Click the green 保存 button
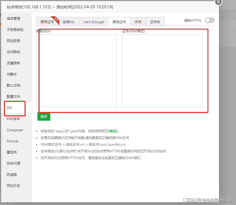 pos(44,116)
